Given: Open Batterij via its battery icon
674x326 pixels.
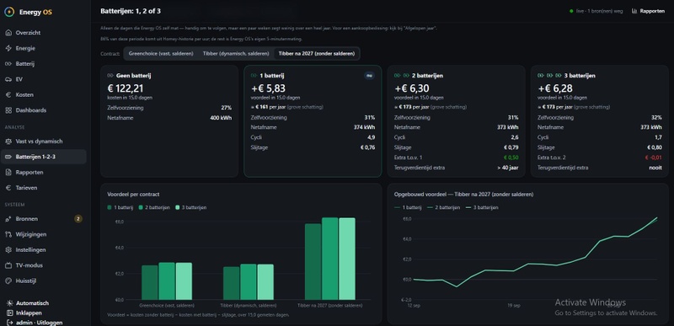Looking at the screenshot, I should click(8, 63).
